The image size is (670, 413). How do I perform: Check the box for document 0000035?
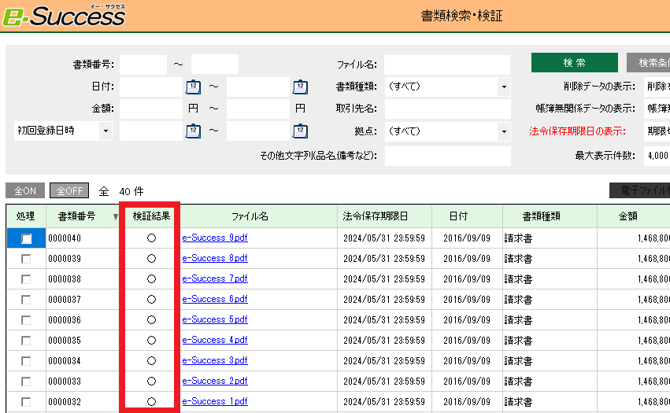click(27, 340)
